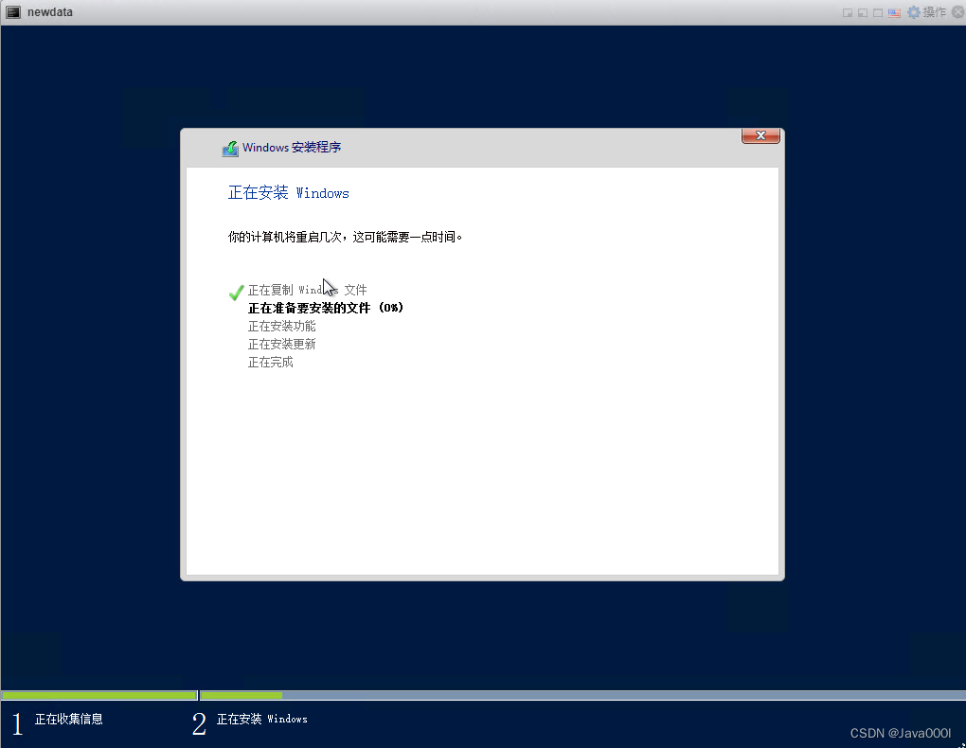Screen dimensions: 966x748
Task: Click stage 2 label 正在安装 Windows
Action: (x=261, y=719)
